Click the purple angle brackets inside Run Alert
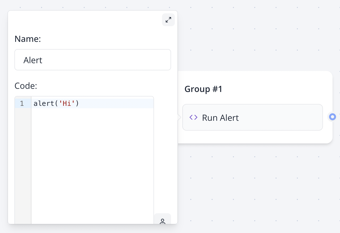340x233 pixels. [x=193, y=117]
